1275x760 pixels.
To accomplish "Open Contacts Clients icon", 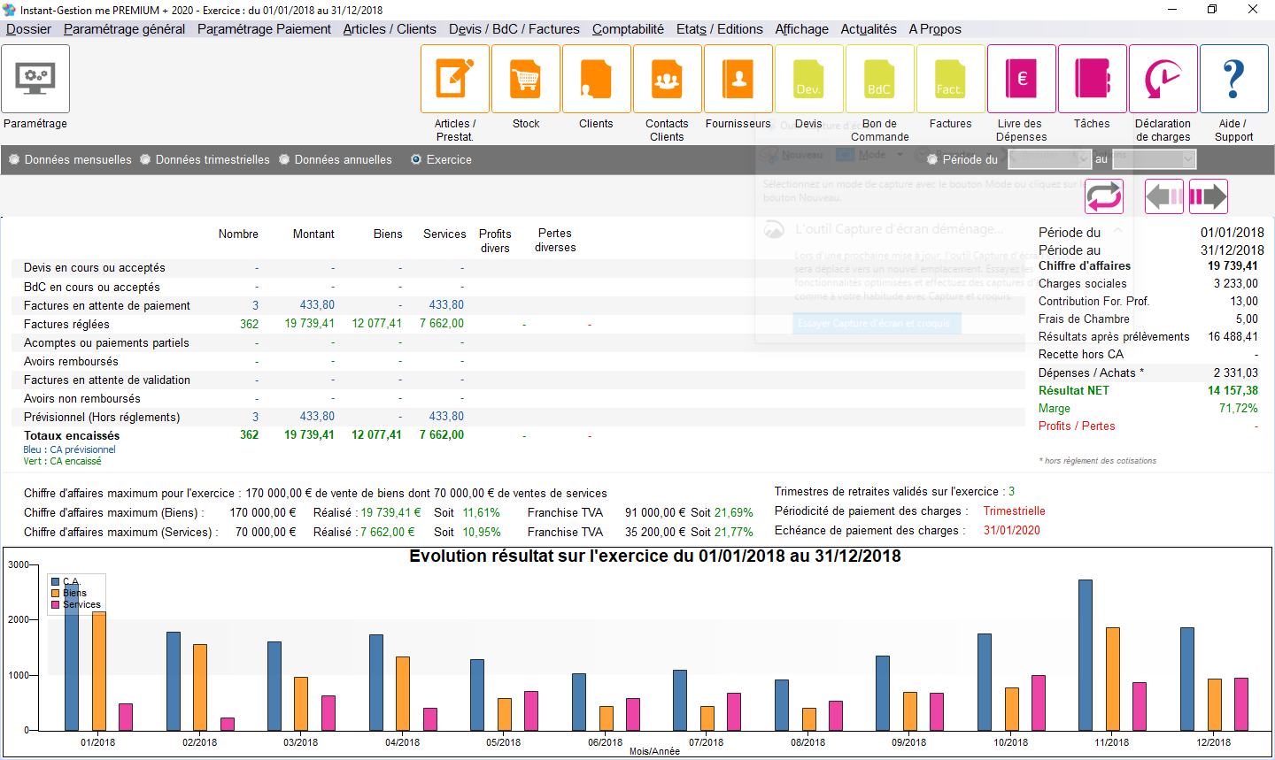I will click(668, 79).
